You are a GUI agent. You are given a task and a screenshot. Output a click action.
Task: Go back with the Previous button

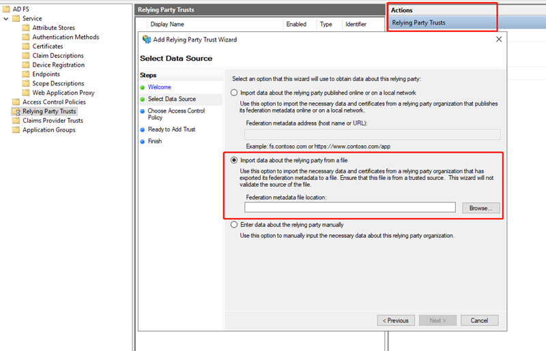coord(395,320)
